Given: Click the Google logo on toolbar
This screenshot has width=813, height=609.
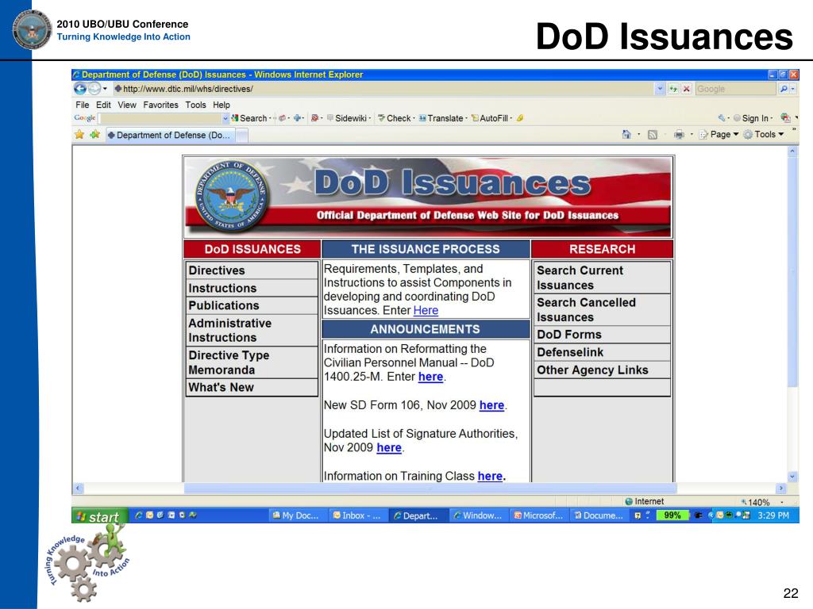Looking at the screenshot, I should [x=84, y=117].
